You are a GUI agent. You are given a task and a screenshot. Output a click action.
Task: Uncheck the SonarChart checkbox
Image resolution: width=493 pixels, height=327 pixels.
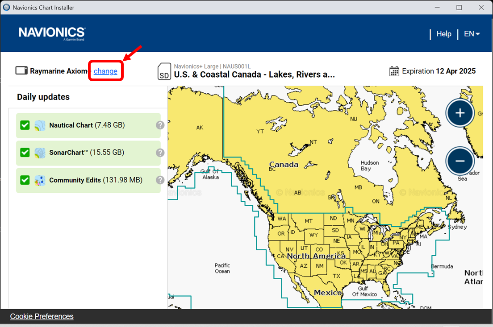tap(25, 153)
